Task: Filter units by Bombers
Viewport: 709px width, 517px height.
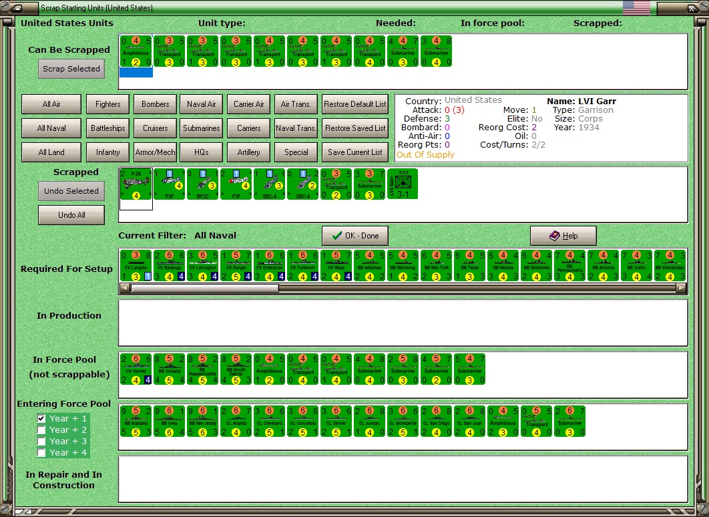Action: click(x=155, y=104)
